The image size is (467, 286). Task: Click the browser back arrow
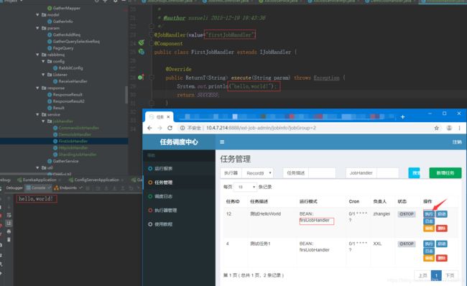(x=149, y=128)
